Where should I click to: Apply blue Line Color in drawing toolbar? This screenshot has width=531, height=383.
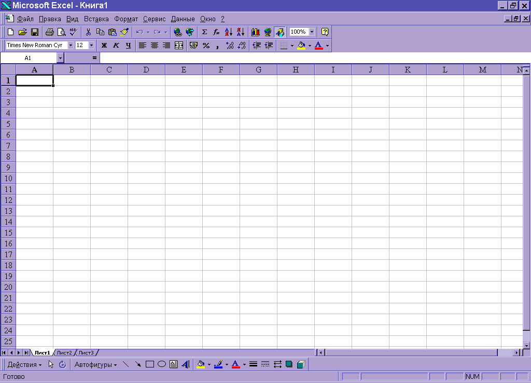point(218,364)
